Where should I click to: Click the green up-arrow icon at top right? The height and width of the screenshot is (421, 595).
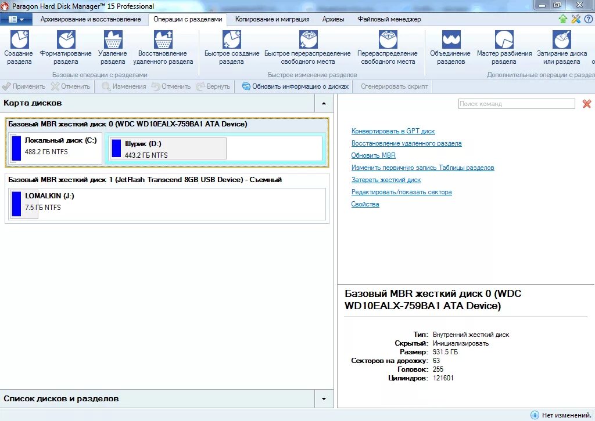563,19
